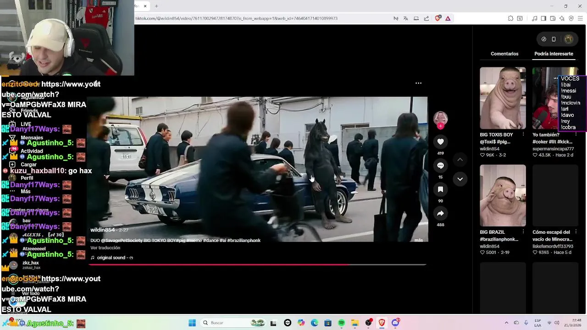Open the browser extensions puzzle icon
This screenshot has width=587, height=330.
pos(510,18)
